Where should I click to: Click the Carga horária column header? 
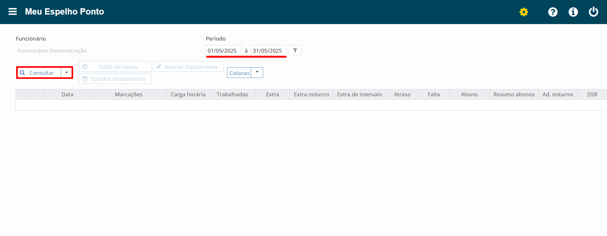(188, 94)
